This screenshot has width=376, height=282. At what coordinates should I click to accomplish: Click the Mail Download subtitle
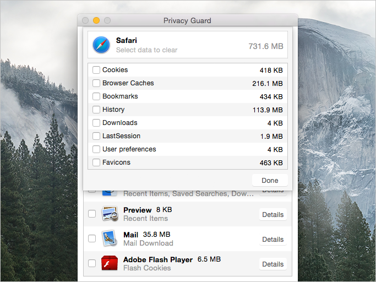(148, 243)
